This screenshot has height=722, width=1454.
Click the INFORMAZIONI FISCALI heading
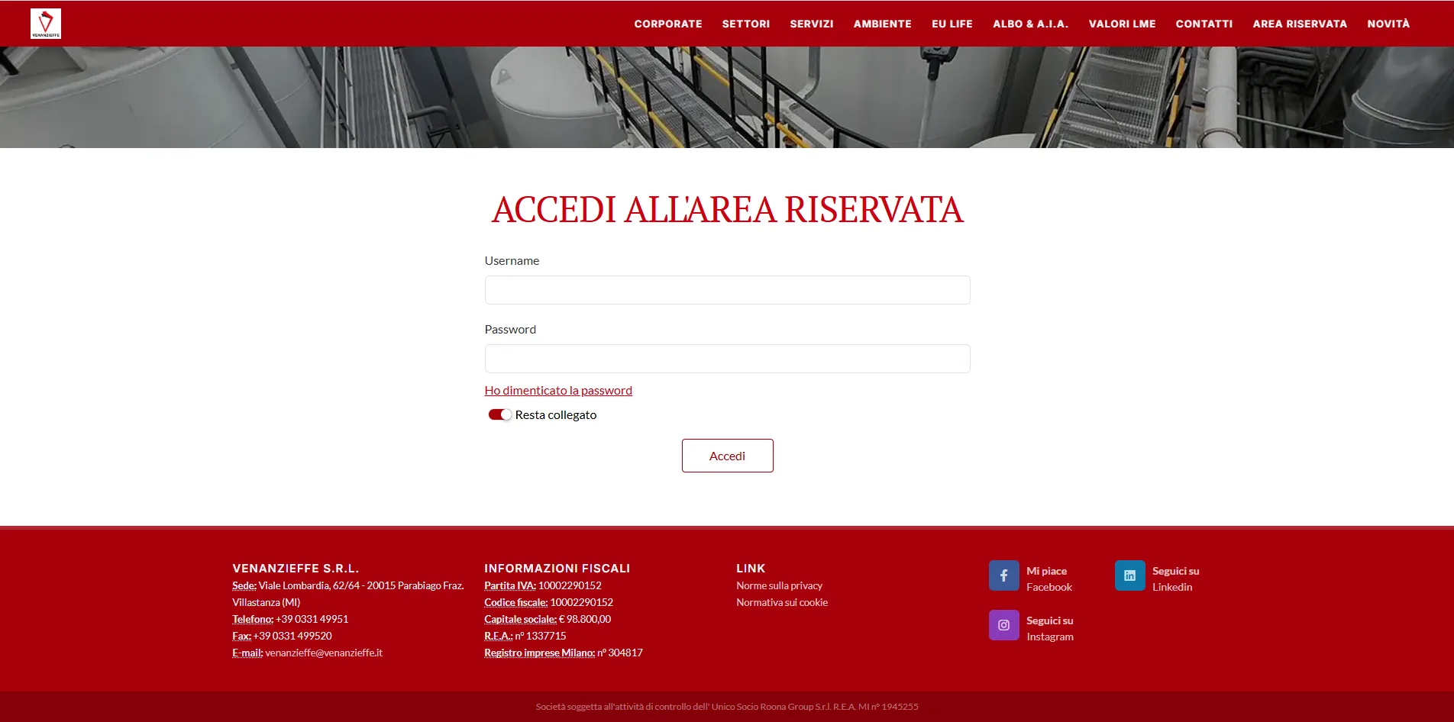557,568
